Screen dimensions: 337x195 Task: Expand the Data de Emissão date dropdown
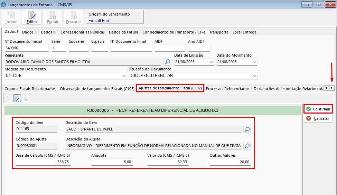pyautogui.click(x=211, y=62)
